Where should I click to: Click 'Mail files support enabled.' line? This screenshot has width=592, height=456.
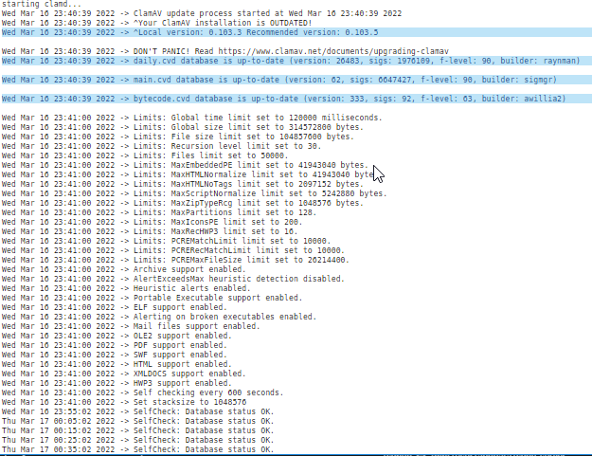point(131,326)
